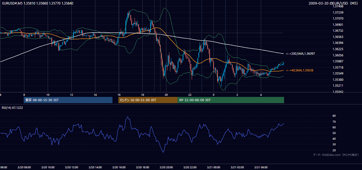This screenshot has width=362, height=170.
Task: Click the 3/21 04:00 time label
Action: coord(261,167)
